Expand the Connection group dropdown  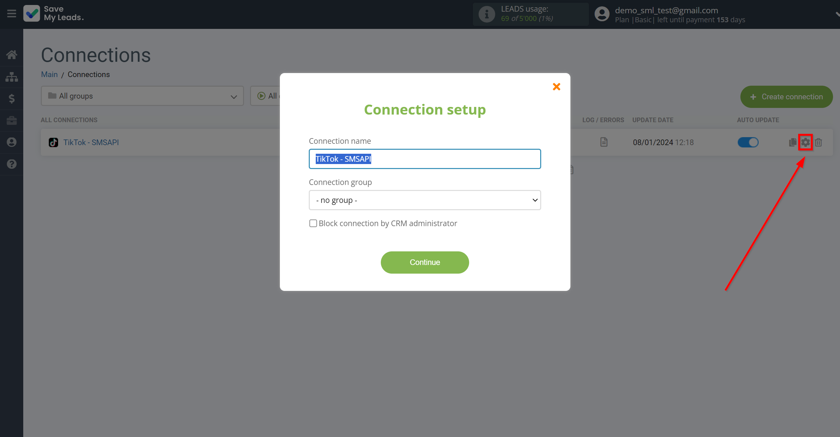coord(424,200)
